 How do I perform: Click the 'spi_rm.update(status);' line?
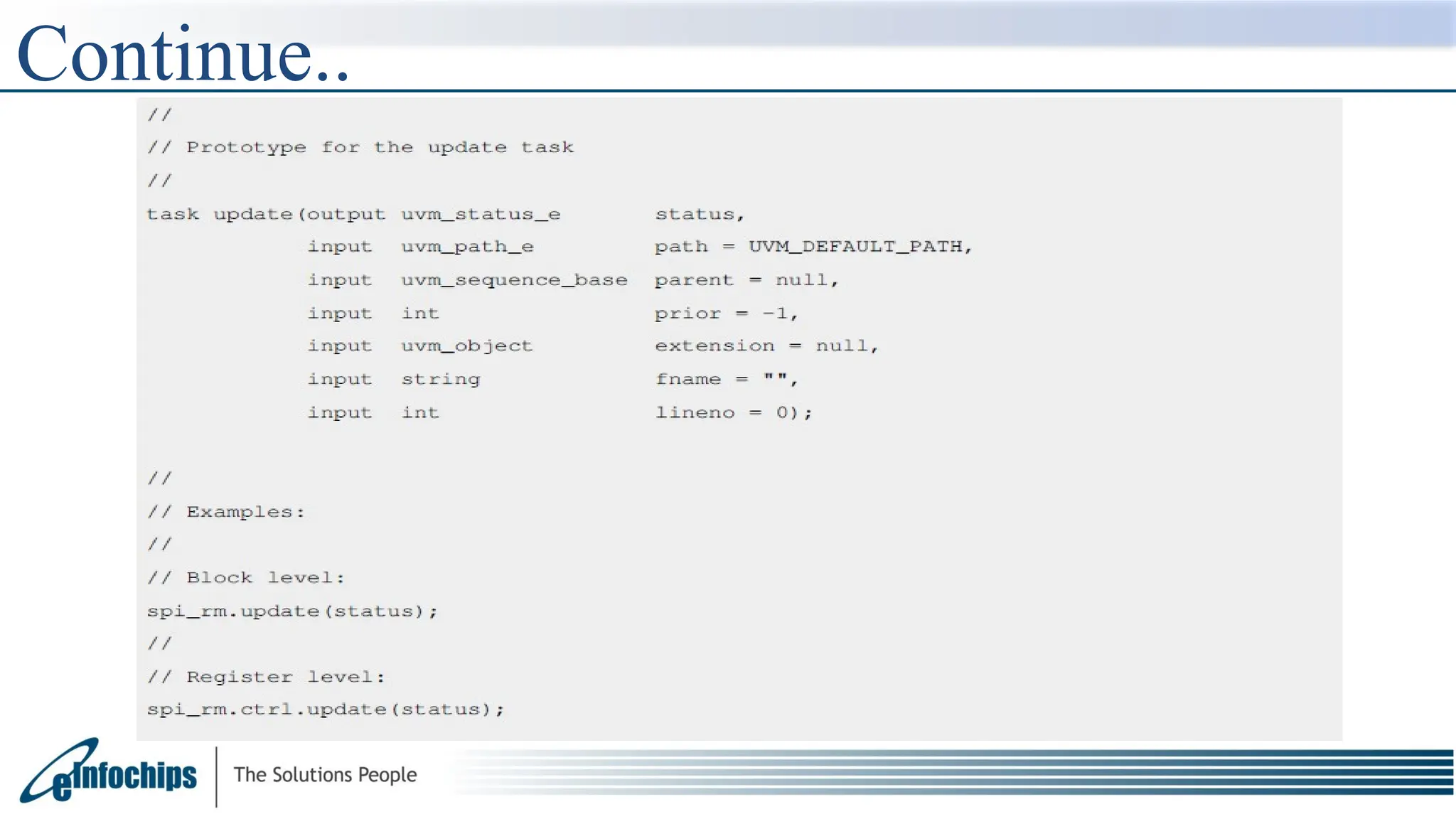point(292,611)
